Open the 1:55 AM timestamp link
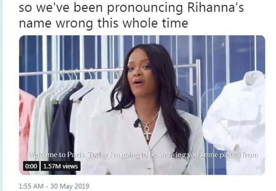Viewport: 276px width, 191px height. (31, 186)
